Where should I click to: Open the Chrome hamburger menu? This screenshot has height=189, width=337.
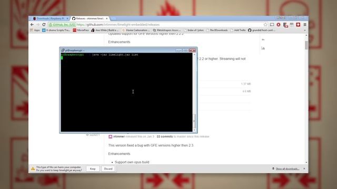coord(305,25)
